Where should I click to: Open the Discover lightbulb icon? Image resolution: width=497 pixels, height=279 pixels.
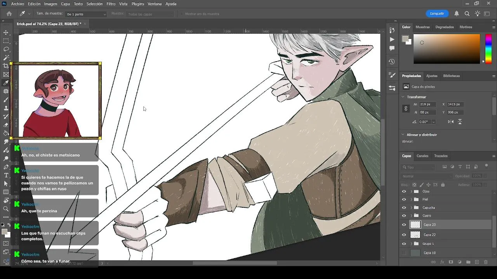tap(477, 14)
